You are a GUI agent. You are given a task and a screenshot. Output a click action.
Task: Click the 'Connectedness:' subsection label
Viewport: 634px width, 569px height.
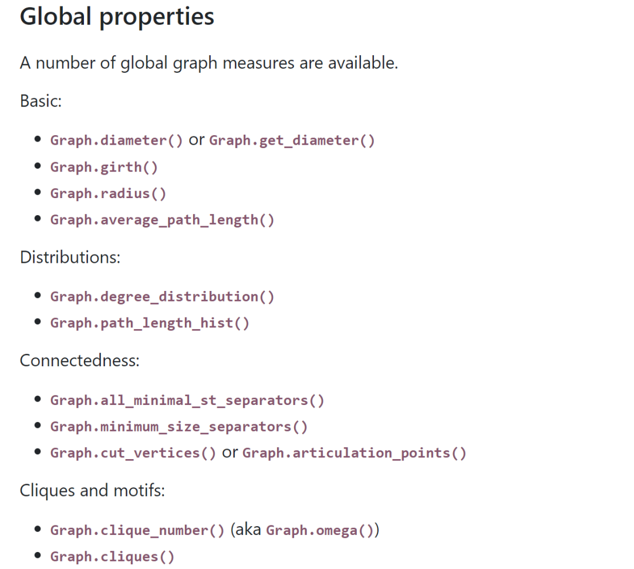click(79, 360)
